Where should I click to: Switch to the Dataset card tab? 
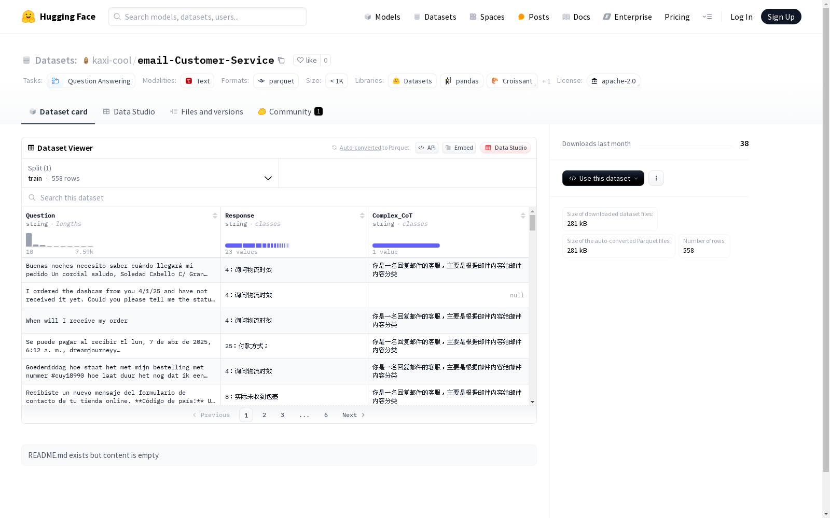point(58,111)
